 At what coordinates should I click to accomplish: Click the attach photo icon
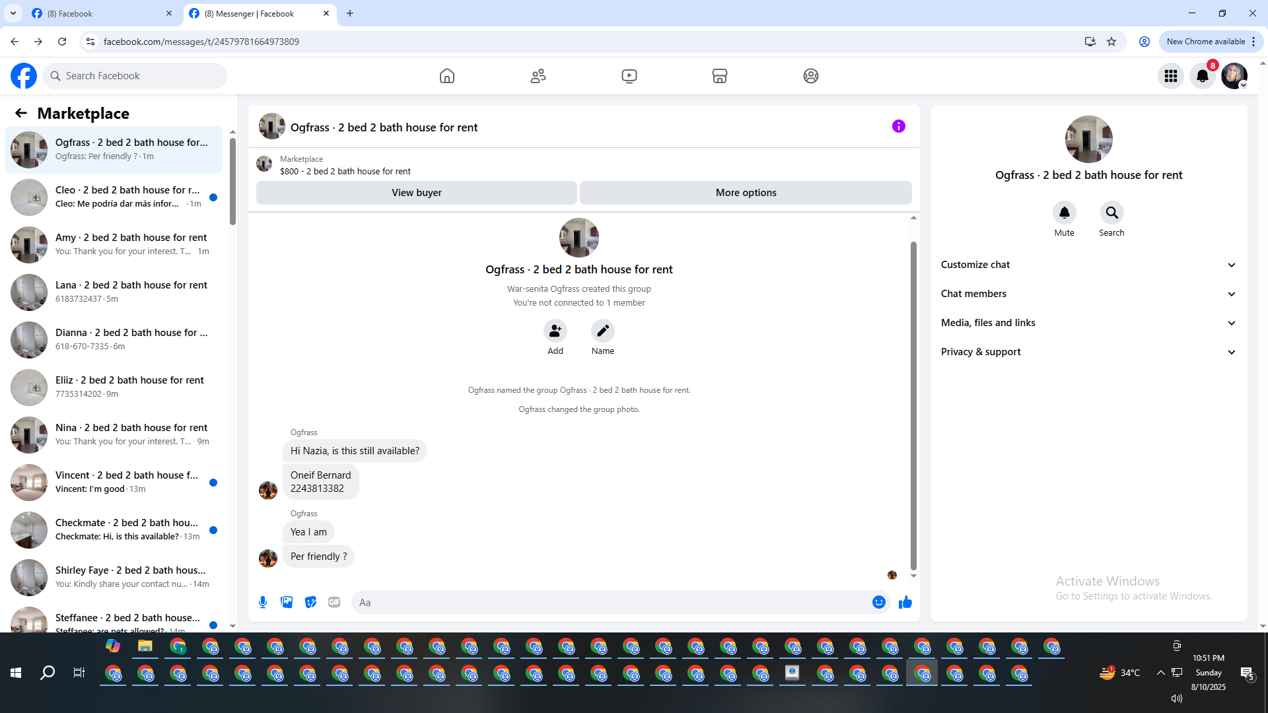tap(287, 602)
